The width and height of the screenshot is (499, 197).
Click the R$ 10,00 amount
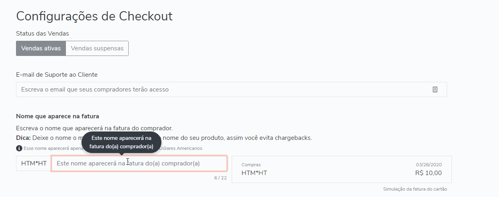click(428, 173)
